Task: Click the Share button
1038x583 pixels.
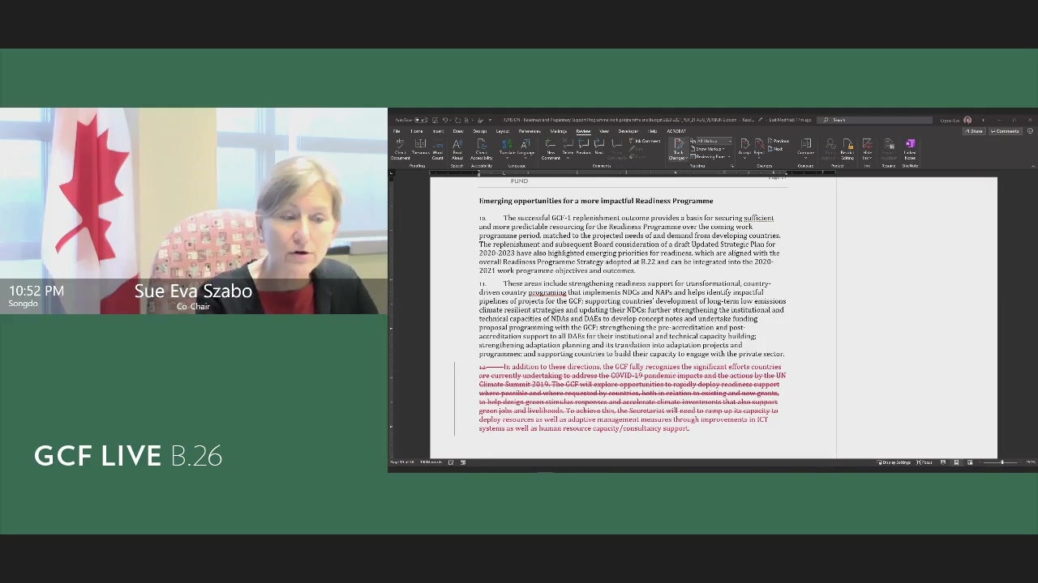Action: [x=974, y=131]
